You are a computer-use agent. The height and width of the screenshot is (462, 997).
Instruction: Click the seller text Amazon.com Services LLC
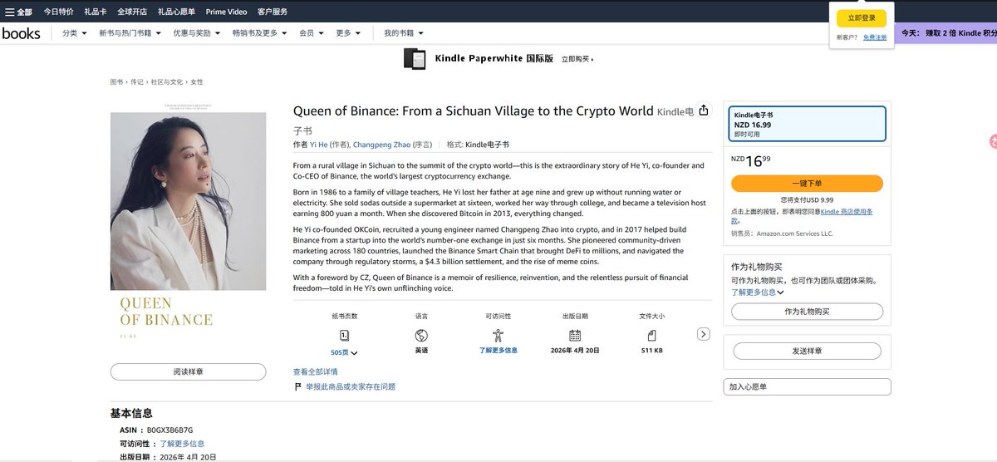795,233
